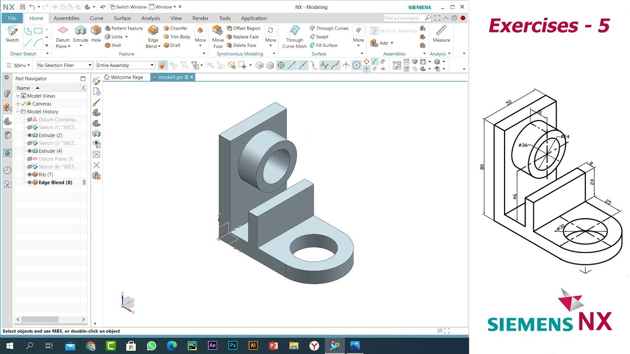
Task: Click the Pattern Feature command
Action: click(x=124, y=29)
